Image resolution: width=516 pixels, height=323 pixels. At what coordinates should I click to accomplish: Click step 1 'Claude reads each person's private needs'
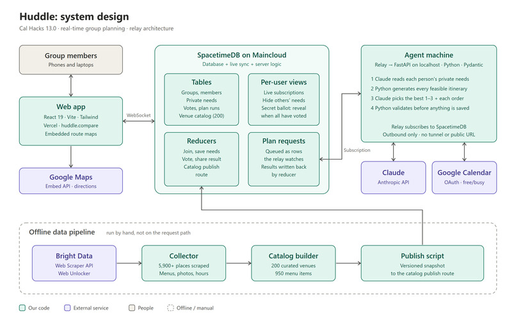pyautogui.click(x=420, y=79)
